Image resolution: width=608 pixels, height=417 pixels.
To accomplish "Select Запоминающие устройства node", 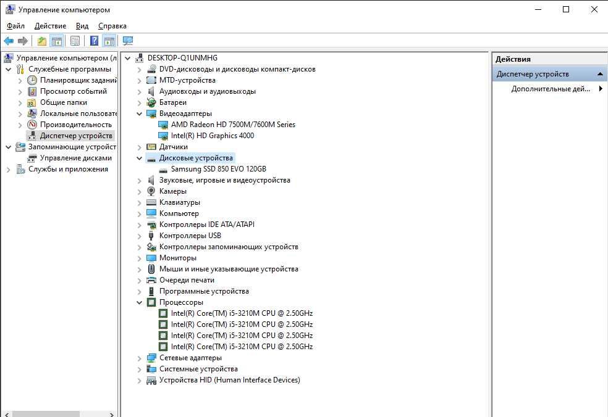I will coord(72,147).
